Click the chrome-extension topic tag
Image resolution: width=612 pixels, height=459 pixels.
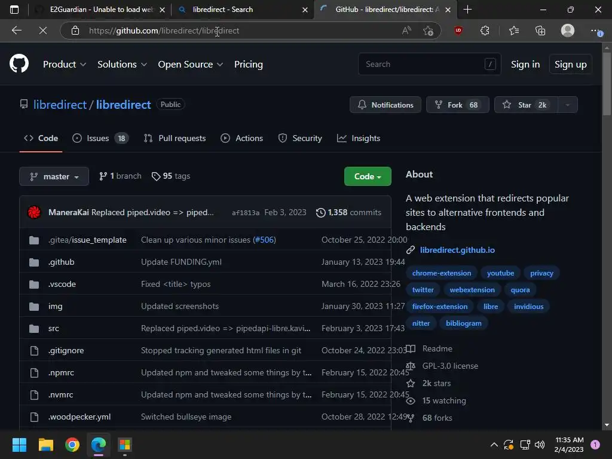[x=442, y=273]
